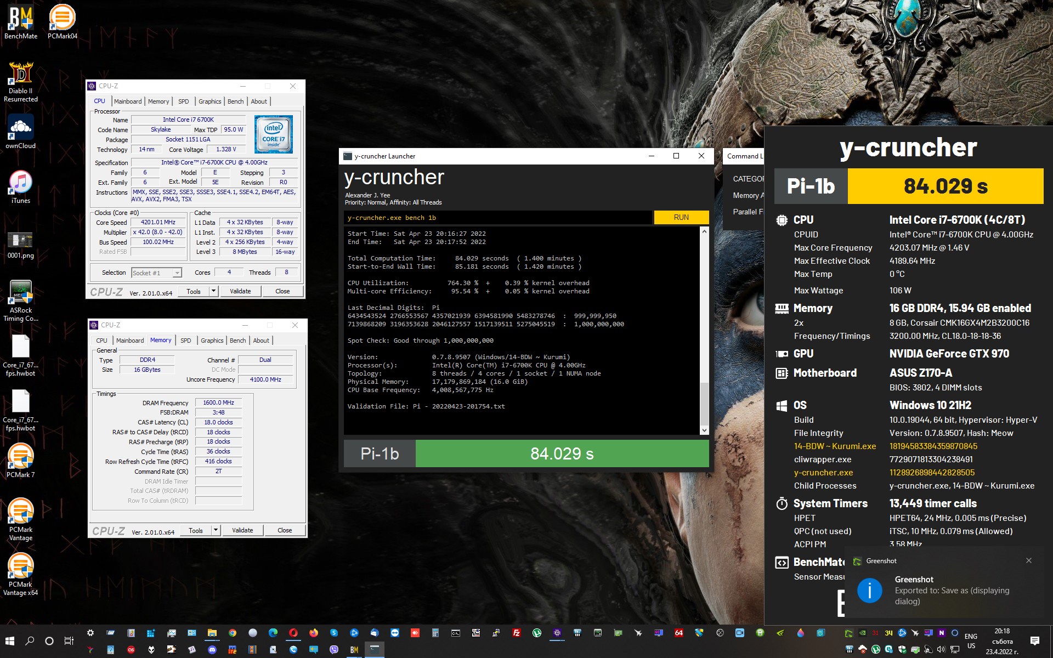Click the yellow 14-BDW ~ Kurumi.exe entry
The image size is (1053, 658).
[x=835, y=446]
